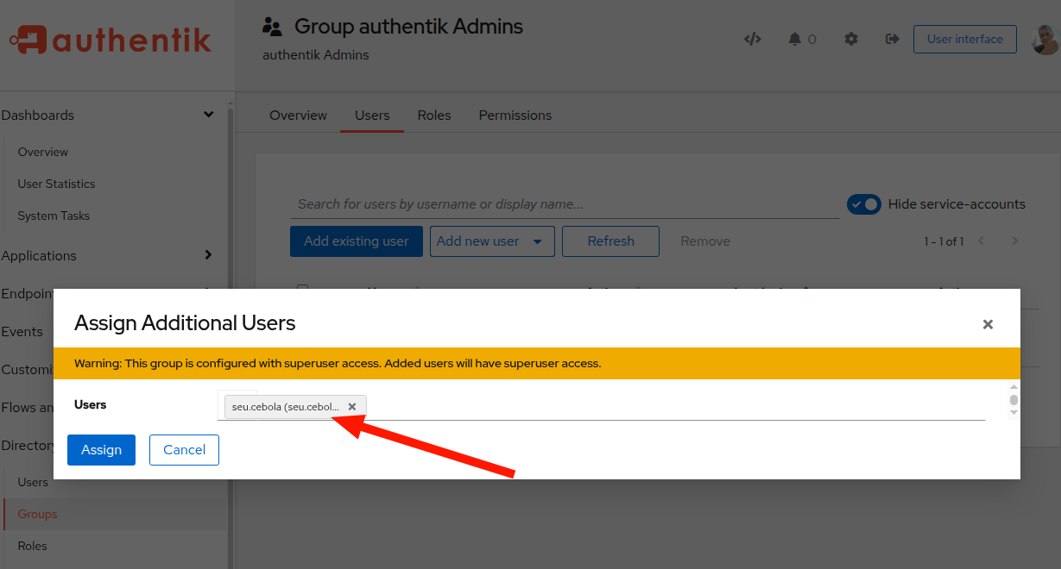Click the sign out icon
The width and height of the screenshot is (1061, 569).
point(892,39)
